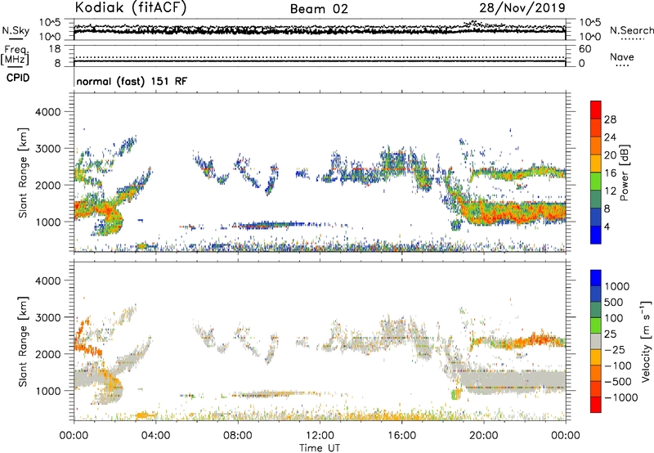The image size is (654, 453).
Task: Click the power color bar blue segment near 4
Action: 596,235
